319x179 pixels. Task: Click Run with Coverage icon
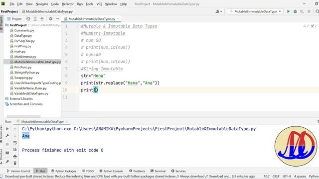pos(302,11)
